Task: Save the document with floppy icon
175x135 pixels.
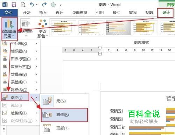Action: pyautogui.click(x=14, y=5)
